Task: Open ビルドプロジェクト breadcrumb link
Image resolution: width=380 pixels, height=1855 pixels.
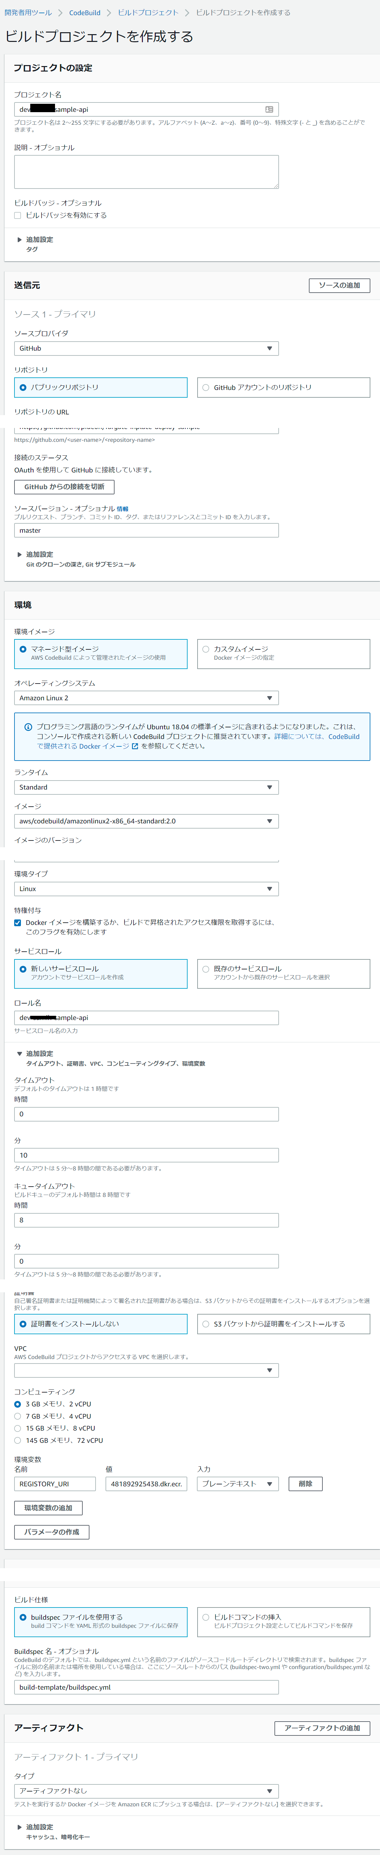Action: tap(148, 13)
